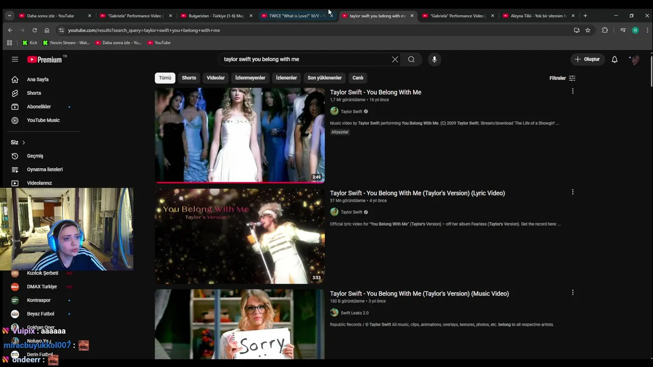Open Shorts in the sidebar
Screen dimensions: 653x367
[x=34, y=93]
